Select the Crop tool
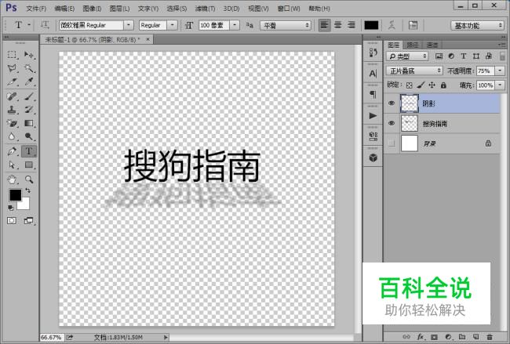The image size is (510, 344). point(12,81)
